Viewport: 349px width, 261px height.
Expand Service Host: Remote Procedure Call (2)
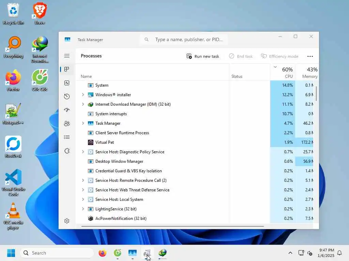tap(83, 180)
